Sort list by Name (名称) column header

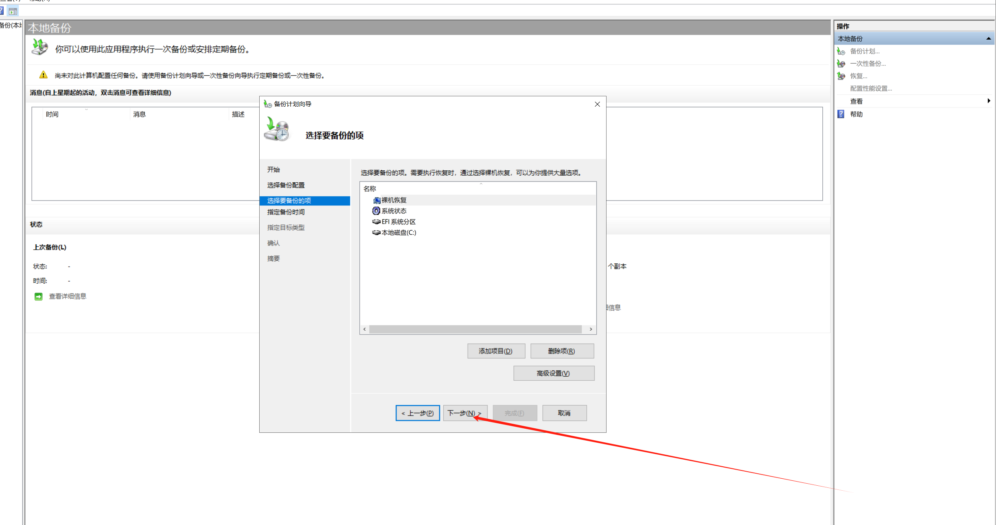[x=370, y=189]
